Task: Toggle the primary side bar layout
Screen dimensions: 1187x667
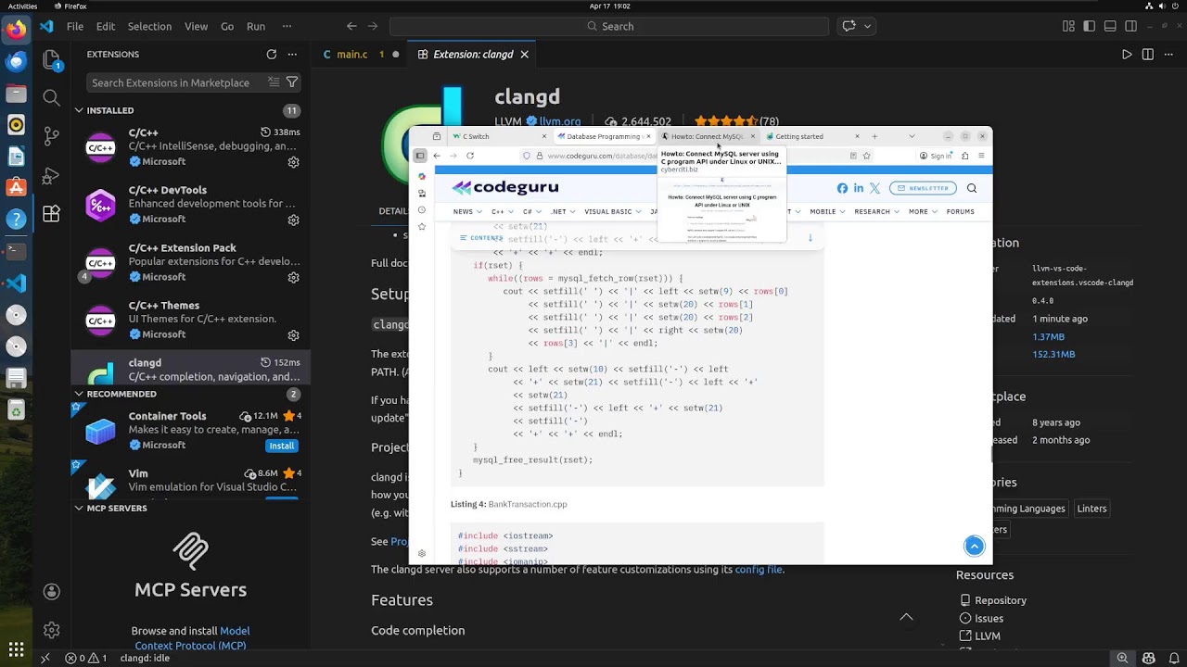Action: [x=1089, y=26]
